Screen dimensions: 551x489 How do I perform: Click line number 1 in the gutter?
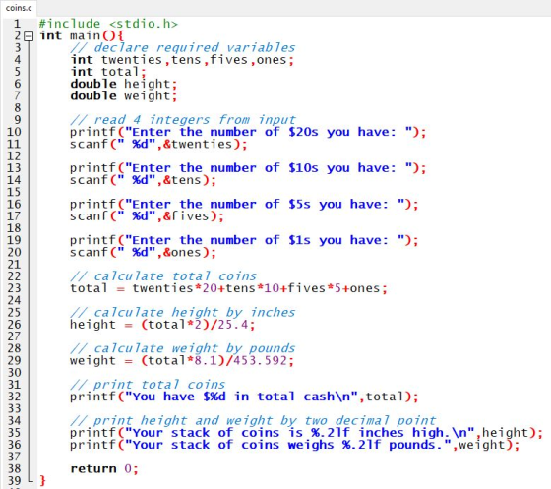coord(18,24)
